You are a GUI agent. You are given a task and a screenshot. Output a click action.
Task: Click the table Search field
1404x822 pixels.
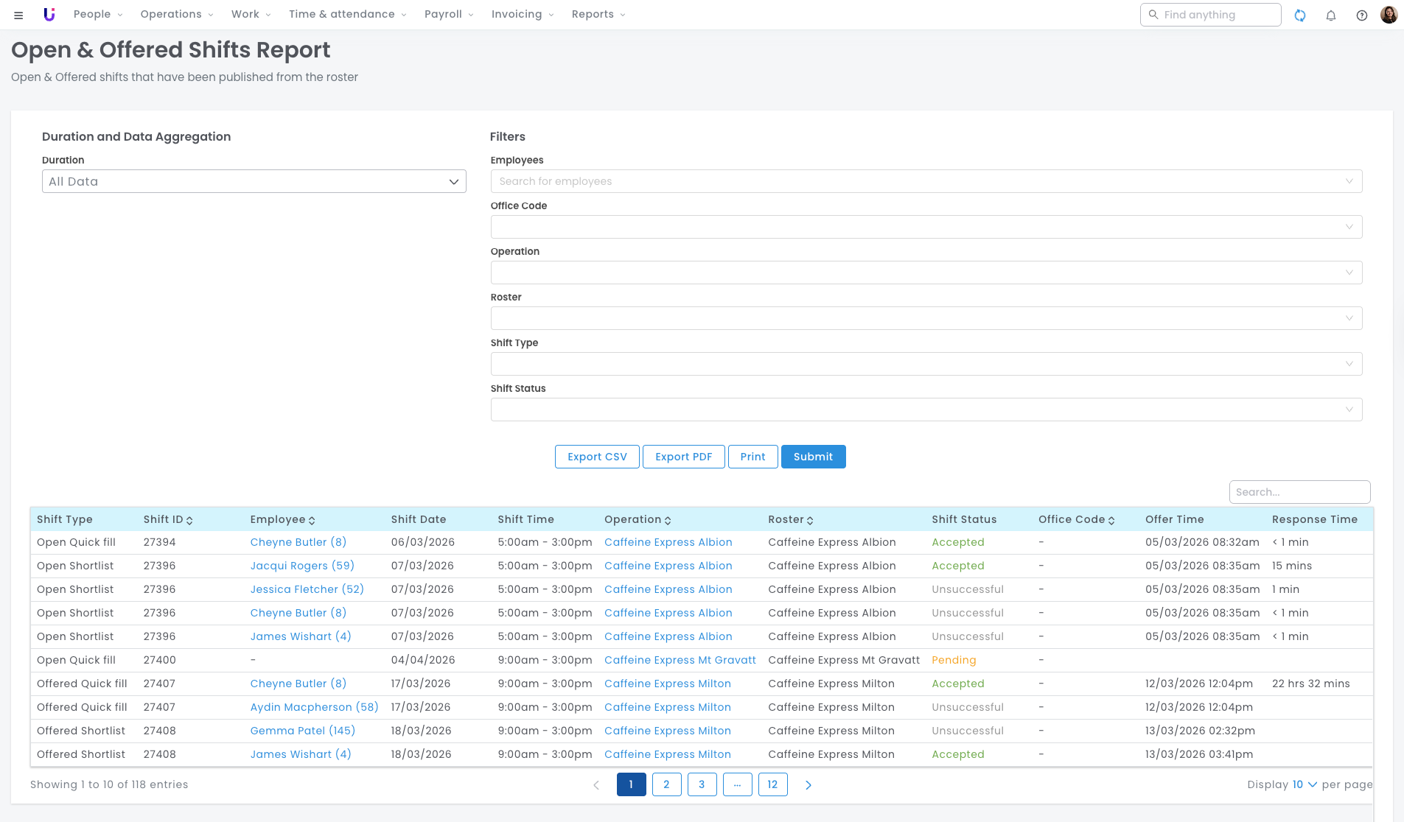(1299, 492)
